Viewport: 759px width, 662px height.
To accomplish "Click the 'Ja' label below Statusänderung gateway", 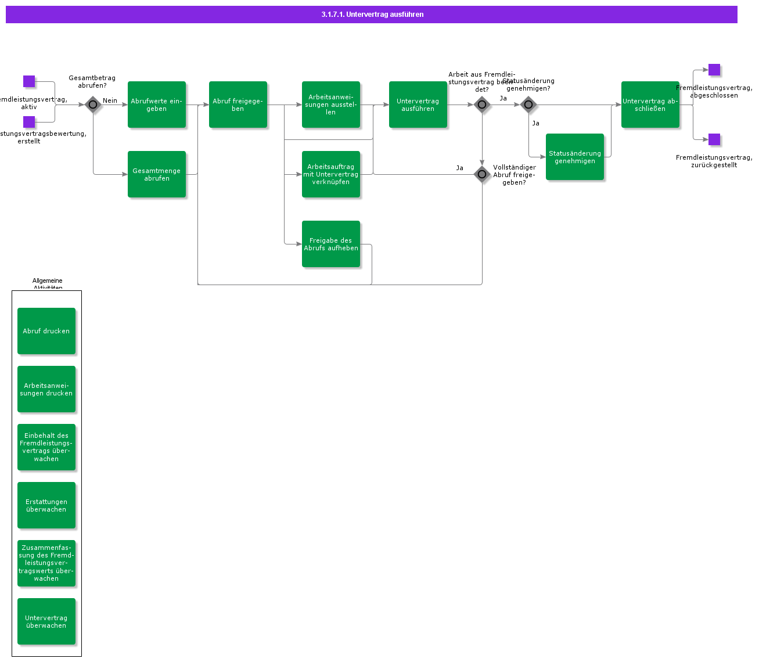I will pos(536,123).
